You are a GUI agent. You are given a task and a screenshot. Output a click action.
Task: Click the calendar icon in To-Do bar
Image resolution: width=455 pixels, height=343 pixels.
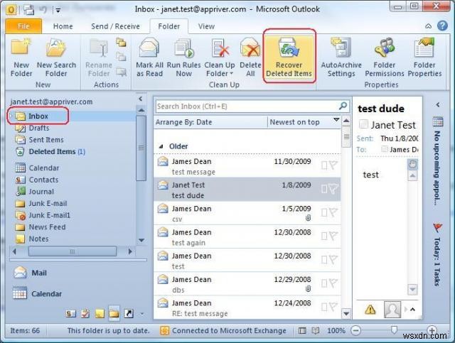tap(438, 121)
